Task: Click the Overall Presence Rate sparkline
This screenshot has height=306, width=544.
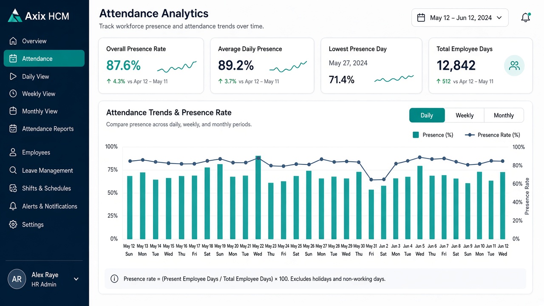Action: pos(177,67)
